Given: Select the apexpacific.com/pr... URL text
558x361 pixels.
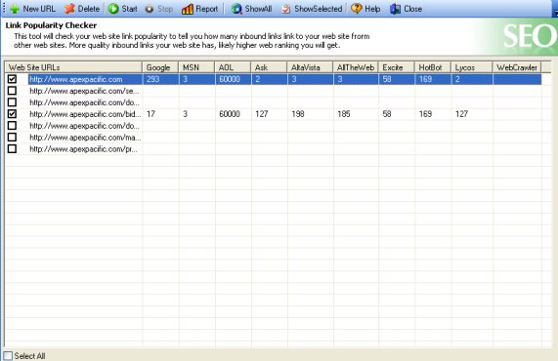Looking at the screenshot, I should [x=84, y=149].
